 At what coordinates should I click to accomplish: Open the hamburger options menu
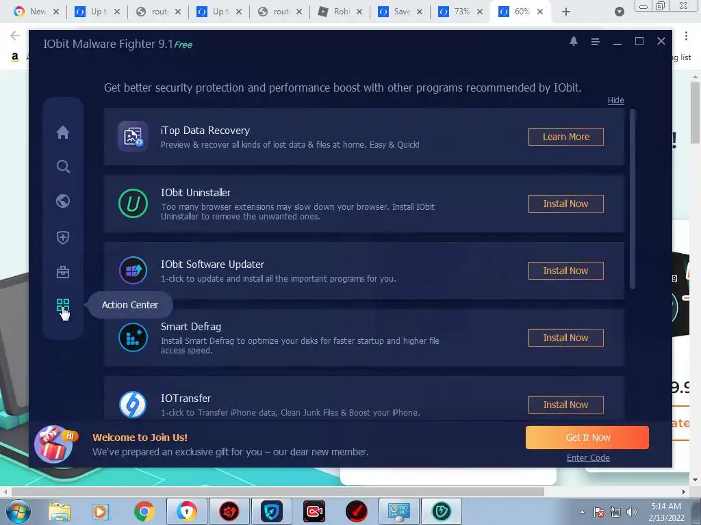pos(595,42)
